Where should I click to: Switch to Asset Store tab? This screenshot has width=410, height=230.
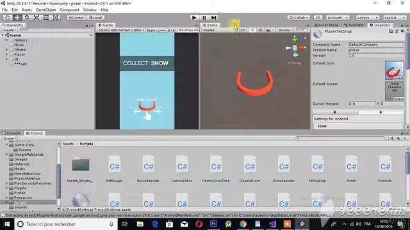tap(326, 25)
